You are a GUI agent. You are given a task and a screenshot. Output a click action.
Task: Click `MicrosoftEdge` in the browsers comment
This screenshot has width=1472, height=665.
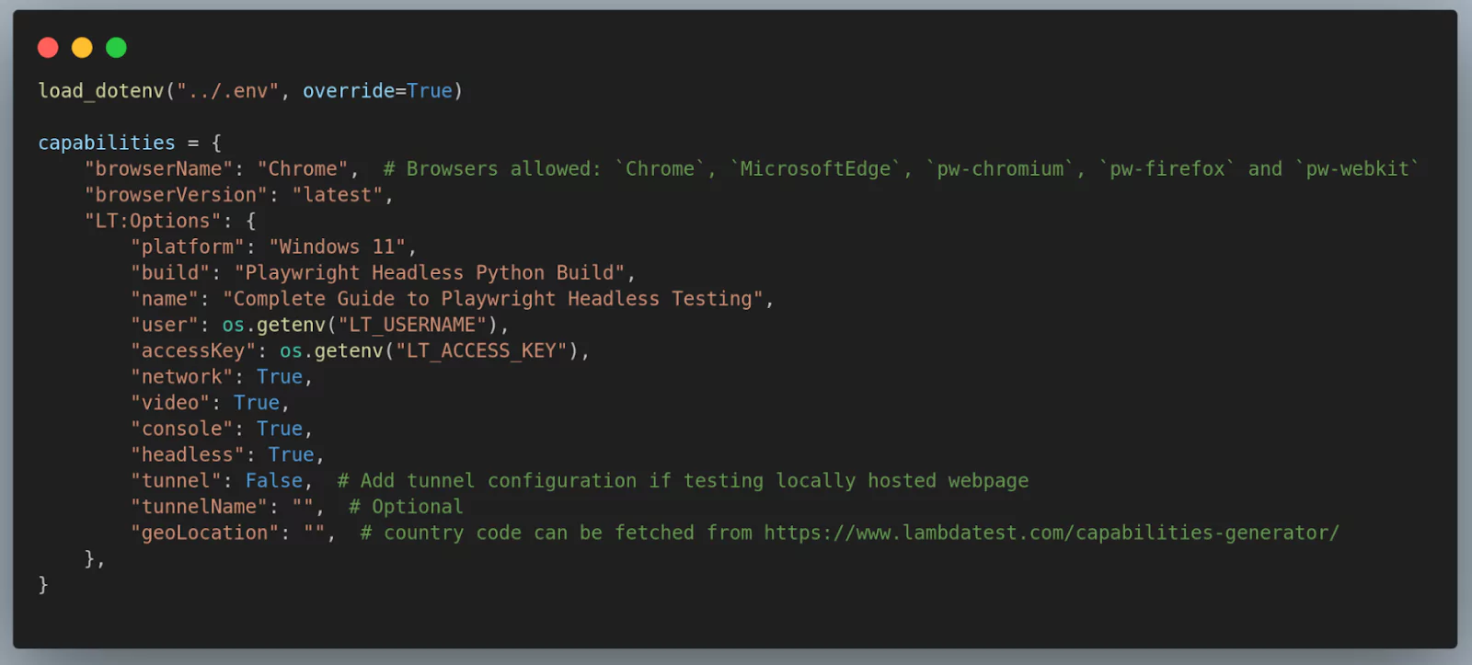[x=815, y=169]
